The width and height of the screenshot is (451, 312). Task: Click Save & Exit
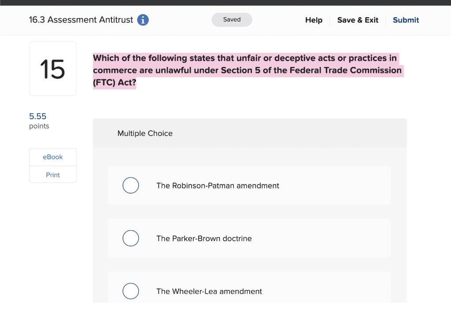click(357, 20)
